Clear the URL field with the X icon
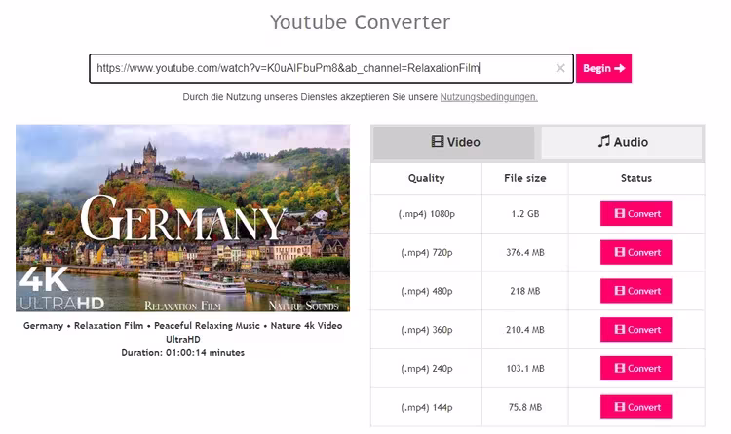The image size is (731, 434). coord(560,68)
